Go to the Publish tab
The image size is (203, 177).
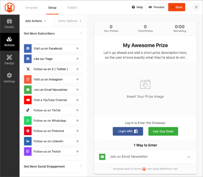72,7
